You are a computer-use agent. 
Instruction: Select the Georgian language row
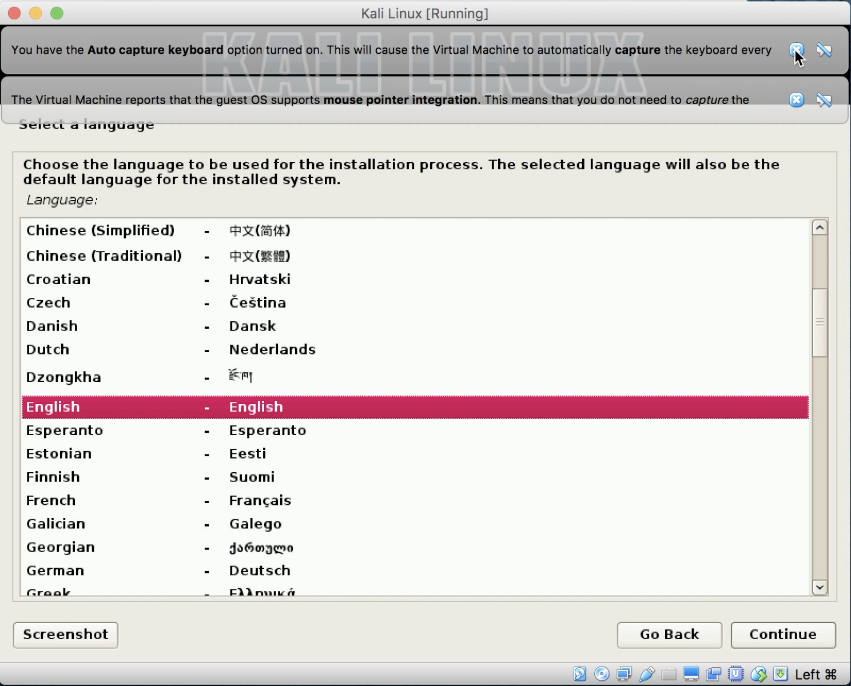click(x=415, y=548)
